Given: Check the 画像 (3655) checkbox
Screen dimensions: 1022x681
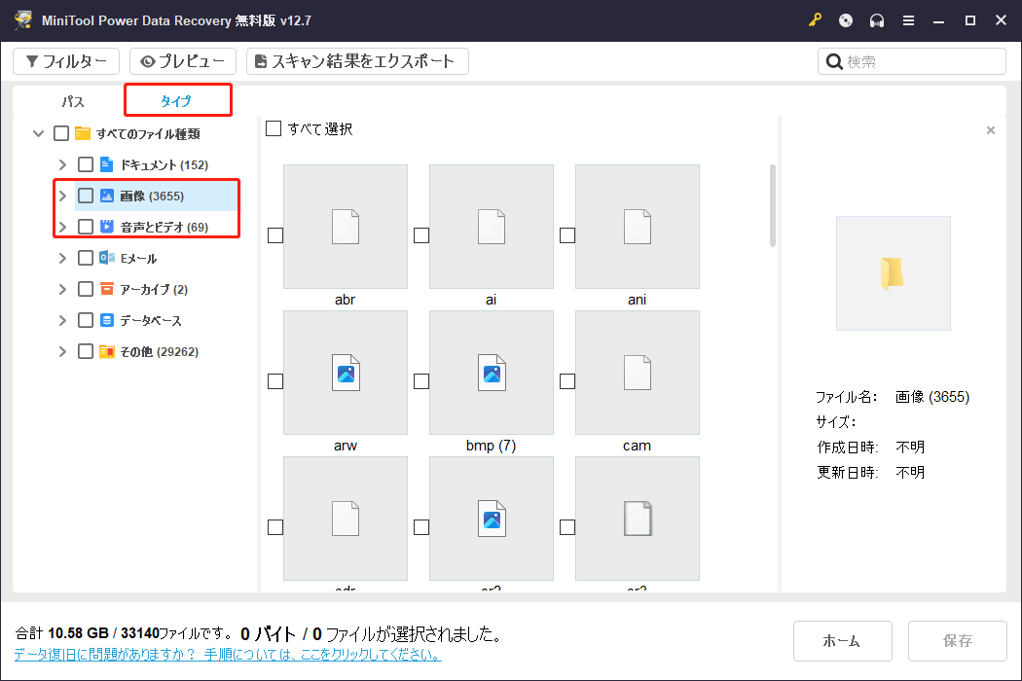Looking at the screenshot, I should point(85,195).
